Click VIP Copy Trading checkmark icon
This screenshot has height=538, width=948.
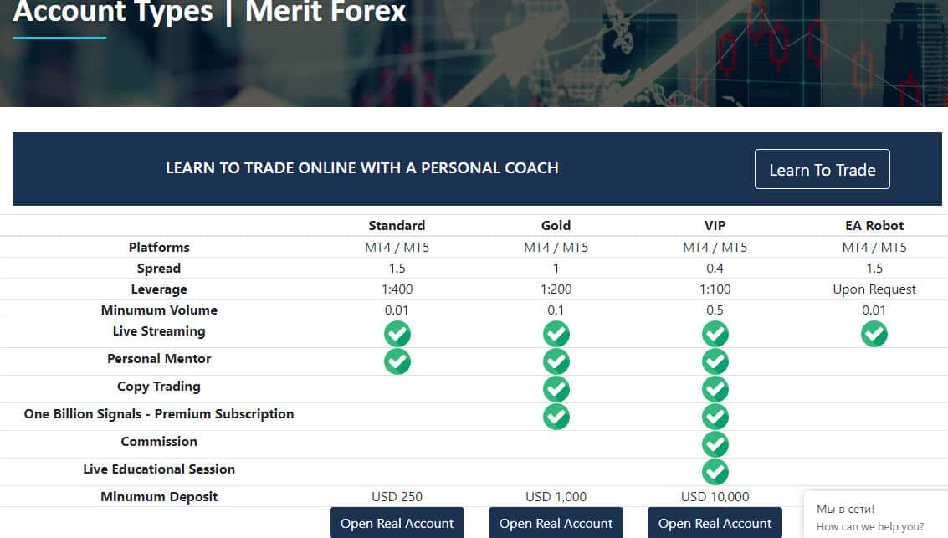[x=715, y=389]
